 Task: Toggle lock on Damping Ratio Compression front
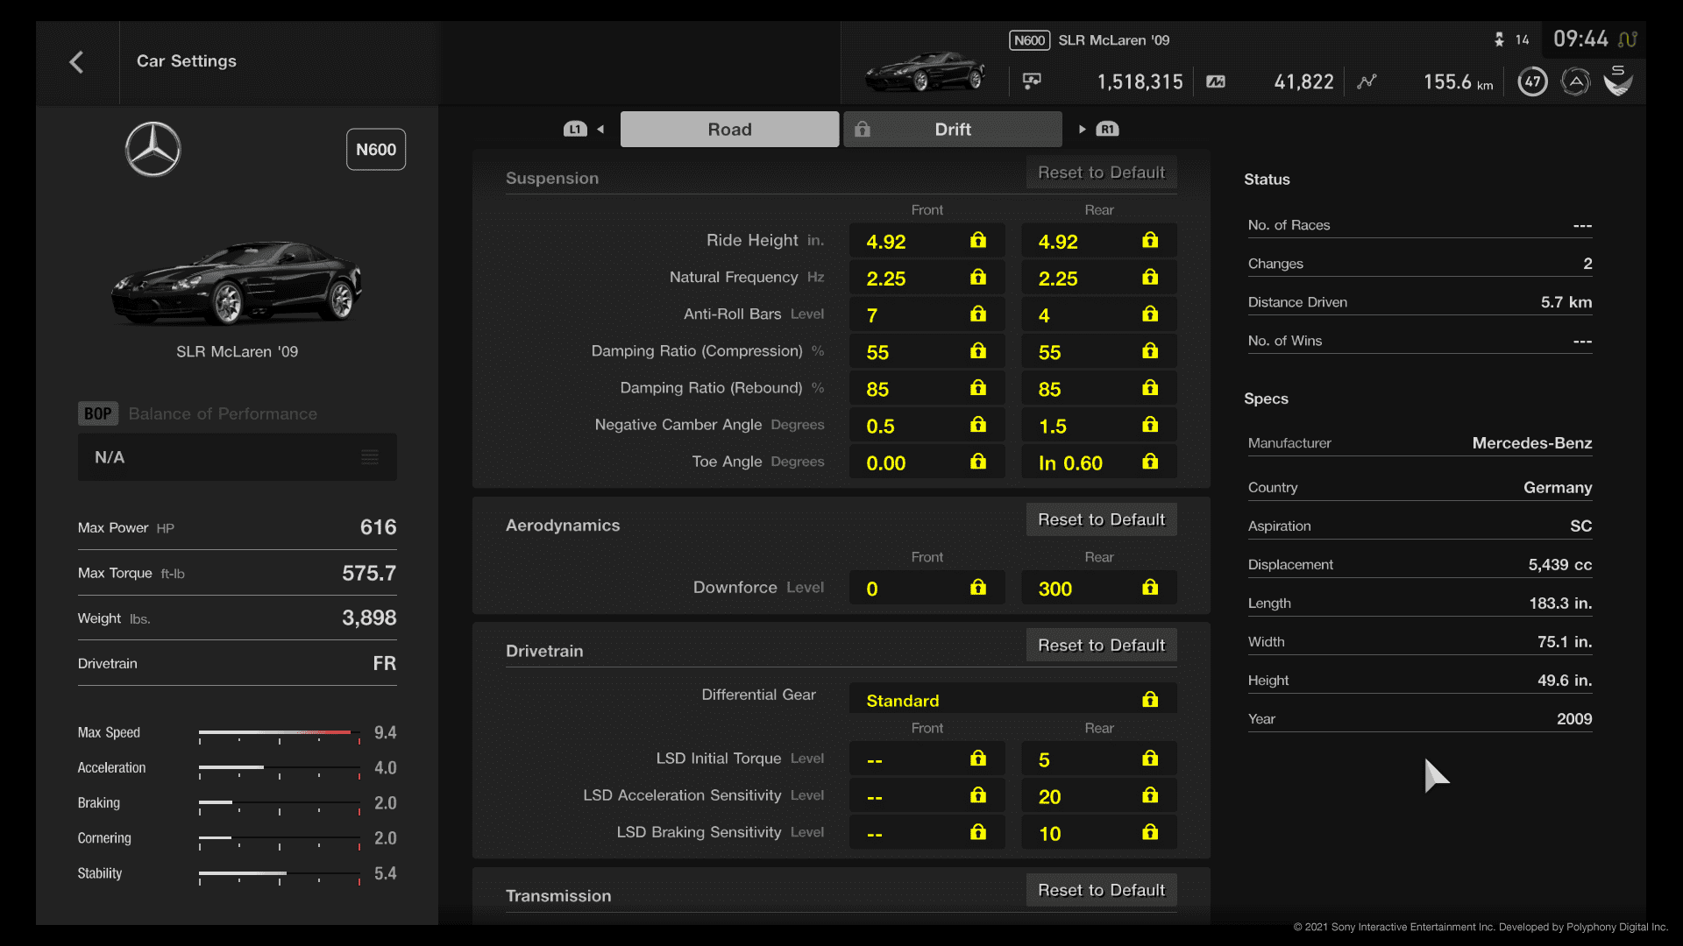click(x=976, y=350)
